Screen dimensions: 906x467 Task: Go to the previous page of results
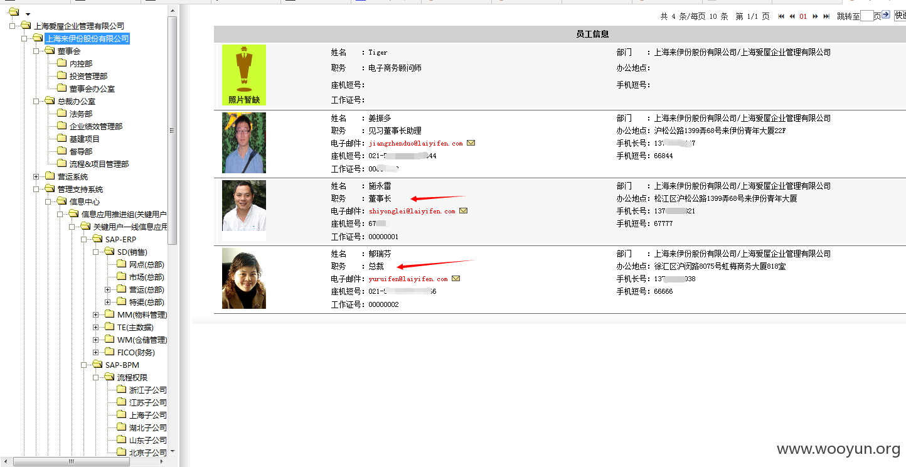pos(792,16)
